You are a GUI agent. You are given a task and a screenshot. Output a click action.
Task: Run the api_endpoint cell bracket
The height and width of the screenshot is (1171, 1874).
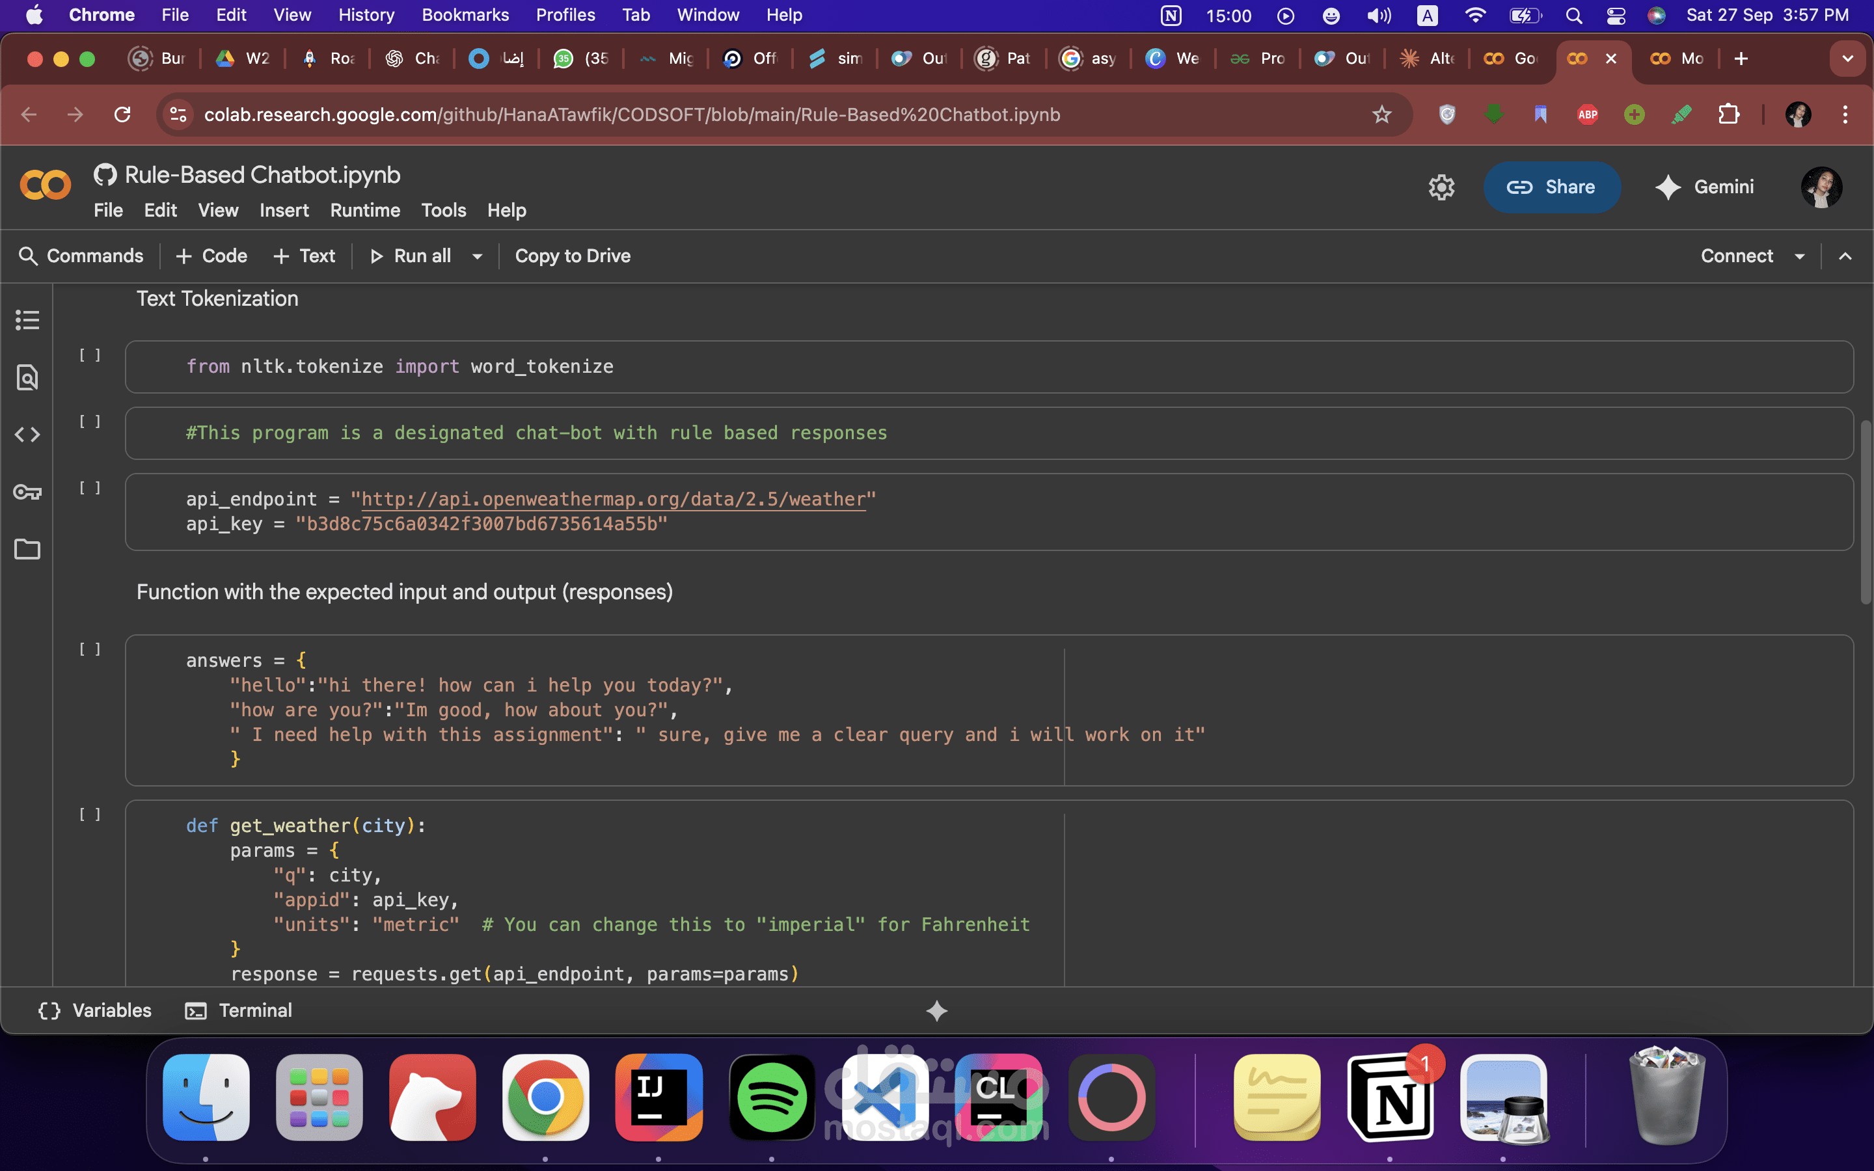click(x=90, y=488)
